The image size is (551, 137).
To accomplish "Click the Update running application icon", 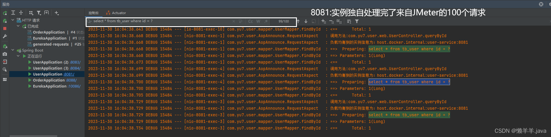I will pyautogui.click(x=5, y=46).
